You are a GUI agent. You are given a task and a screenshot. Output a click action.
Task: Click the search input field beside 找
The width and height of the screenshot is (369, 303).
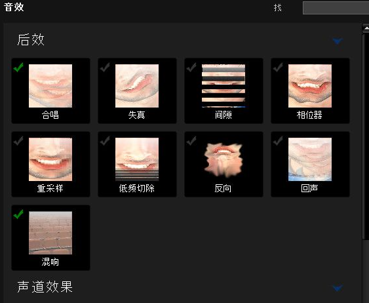pos(336,8)
